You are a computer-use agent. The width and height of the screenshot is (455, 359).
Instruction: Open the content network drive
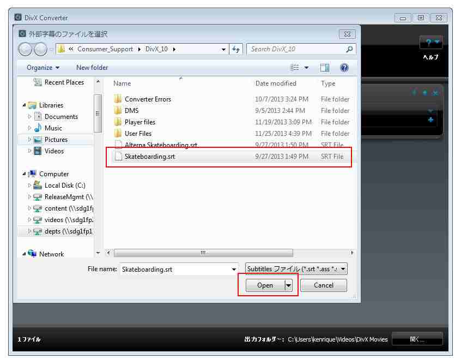pos(63,208)
